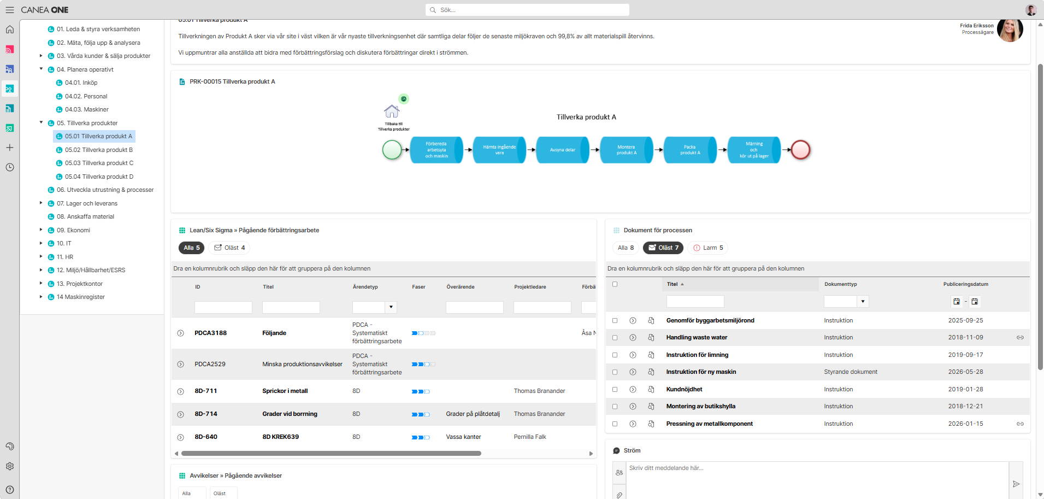Open the hamburger menu
Viewport: 1044px width, 499px height.
[10, 10]
